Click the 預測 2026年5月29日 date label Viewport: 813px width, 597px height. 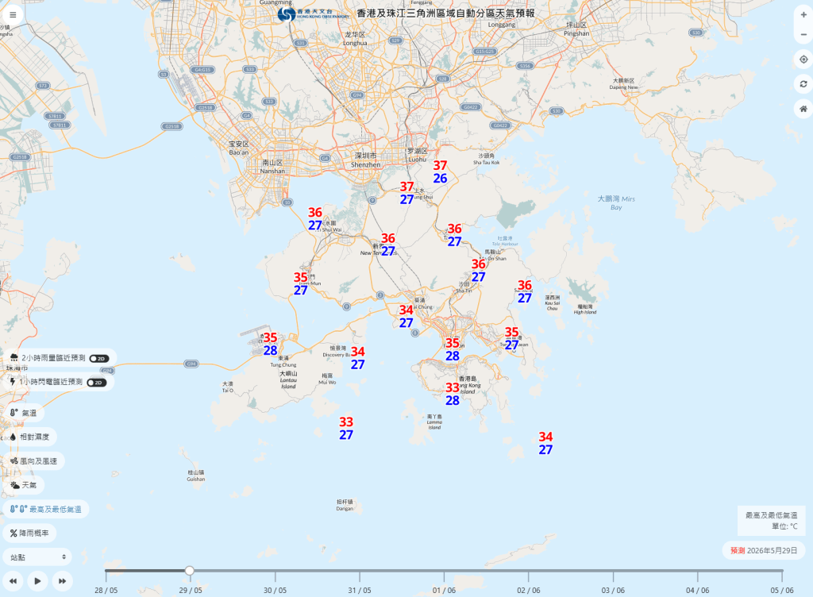coord(764,550)
